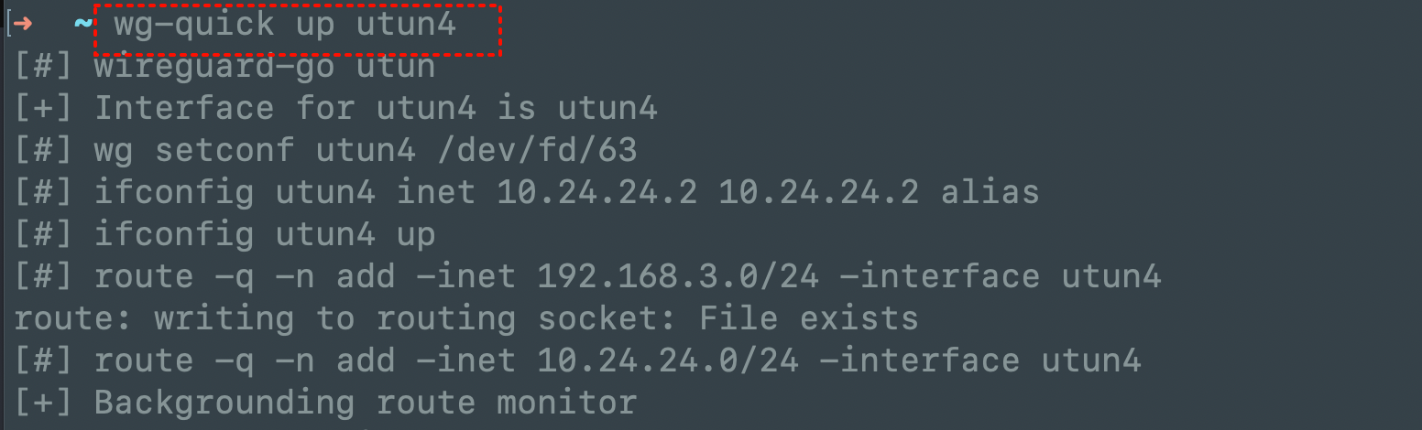This screenshot has width=1422, height=430.
Task: Click the "Interface for utun4 is utun4" text
Action: 376,109
